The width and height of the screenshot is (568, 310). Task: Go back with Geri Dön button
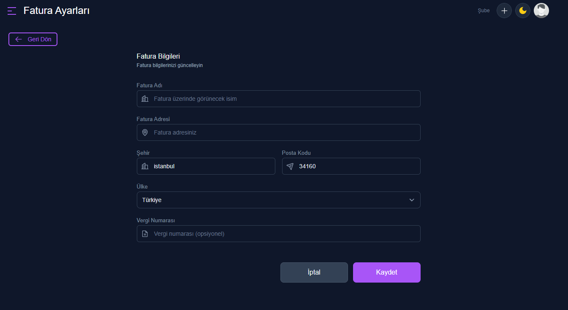coord(33,39)
